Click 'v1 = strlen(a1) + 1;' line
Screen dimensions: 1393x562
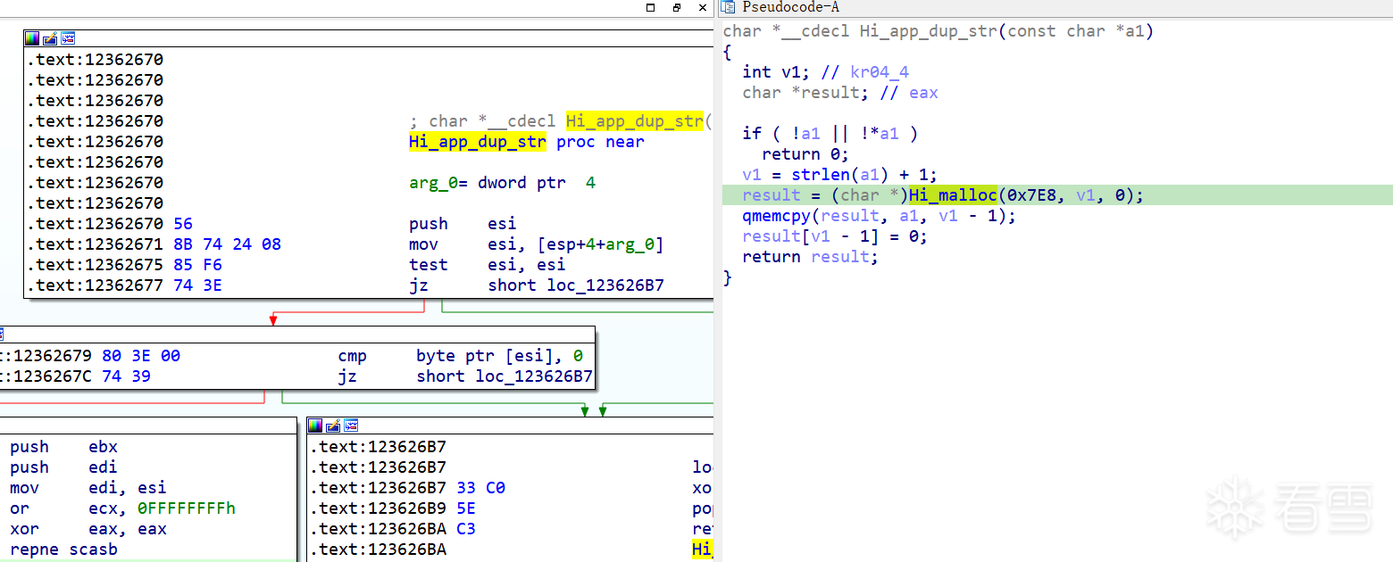coord(840,175)
